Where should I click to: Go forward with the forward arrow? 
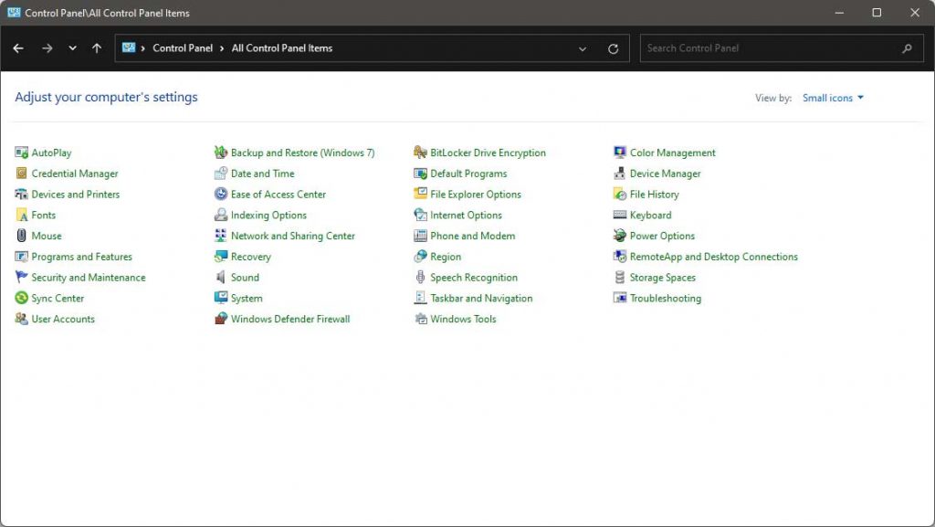[x=47, y=48]
